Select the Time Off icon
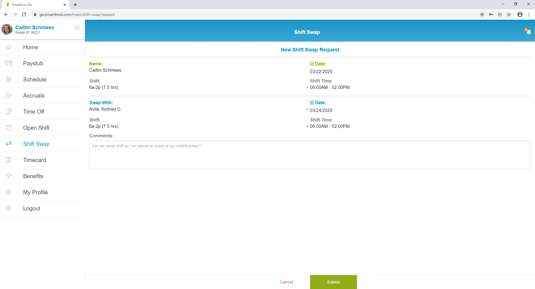Viewport: 535px width, 289px height. point(9,111)
